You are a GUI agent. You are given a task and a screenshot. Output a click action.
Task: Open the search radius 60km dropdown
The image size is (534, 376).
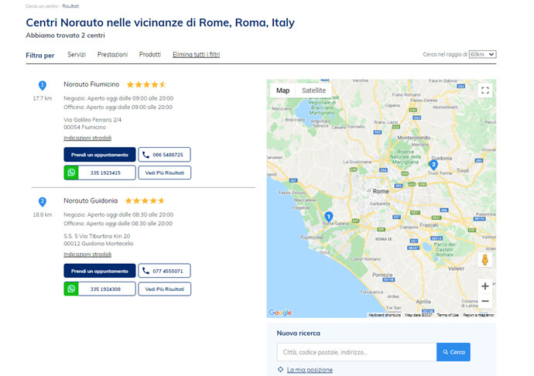tap(483, 54)
